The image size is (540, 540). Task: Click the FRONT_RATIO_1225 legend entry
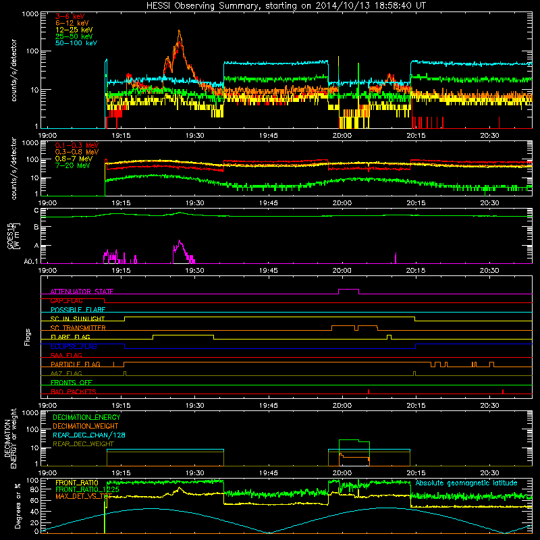(x=87, y=489)
